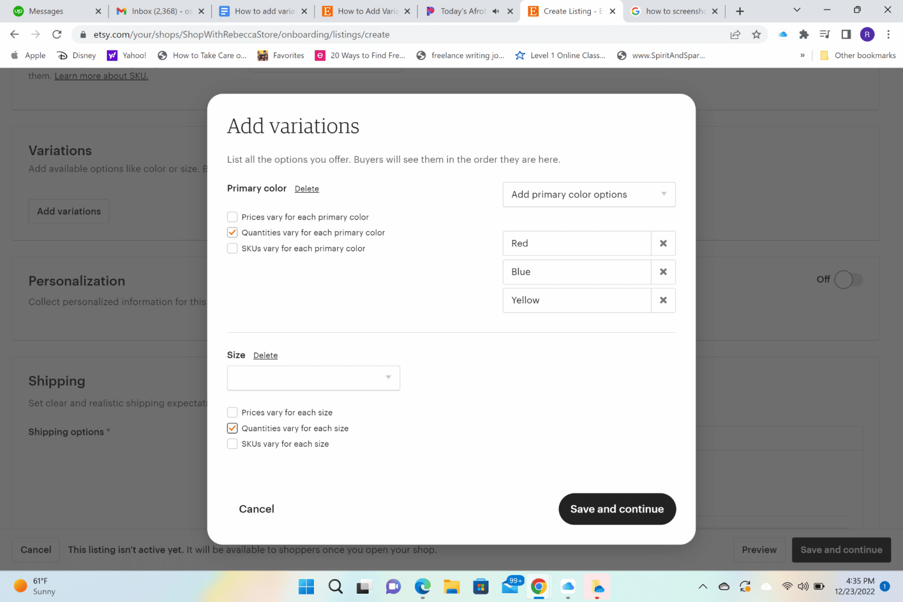Launch Microsoft Edge from the taskbar
This screenshot has width=903, height=602.
[422, 586]
